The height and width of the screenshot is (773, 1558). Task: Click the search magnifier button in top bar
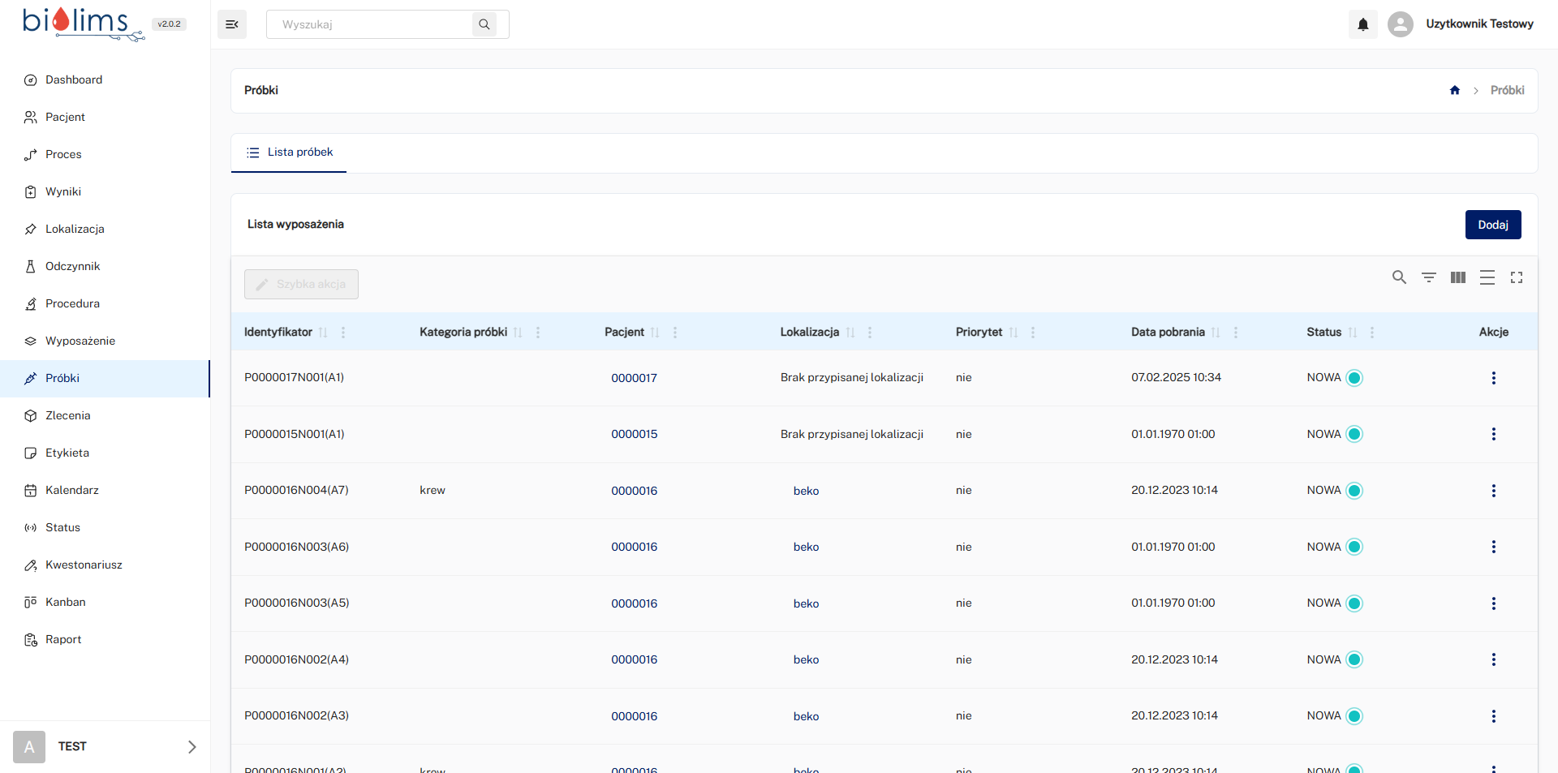click(x=484, y=24)
